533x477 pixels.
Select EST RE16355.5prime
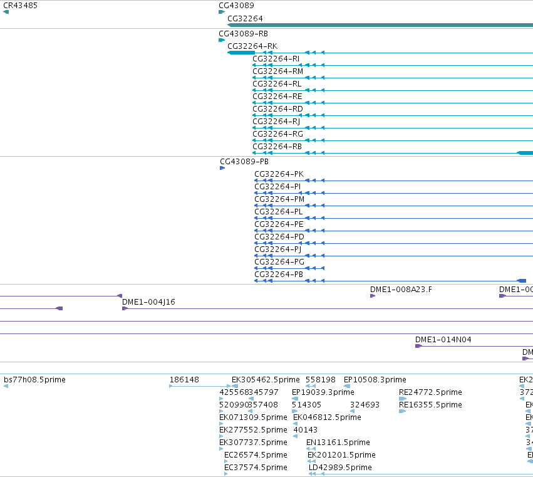(430, 405)
